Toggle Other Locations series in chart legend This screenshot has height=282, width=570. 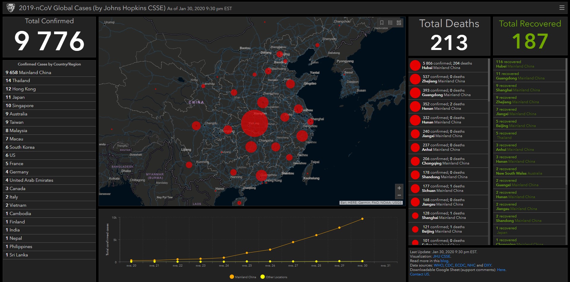pos(274,277)
